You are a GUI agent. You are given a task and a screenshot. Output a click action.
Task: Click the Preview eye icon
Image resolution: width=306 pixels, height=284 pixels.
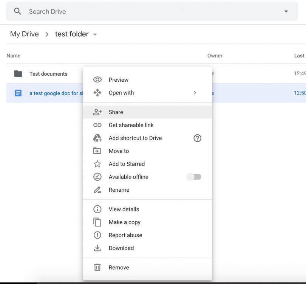97,79
